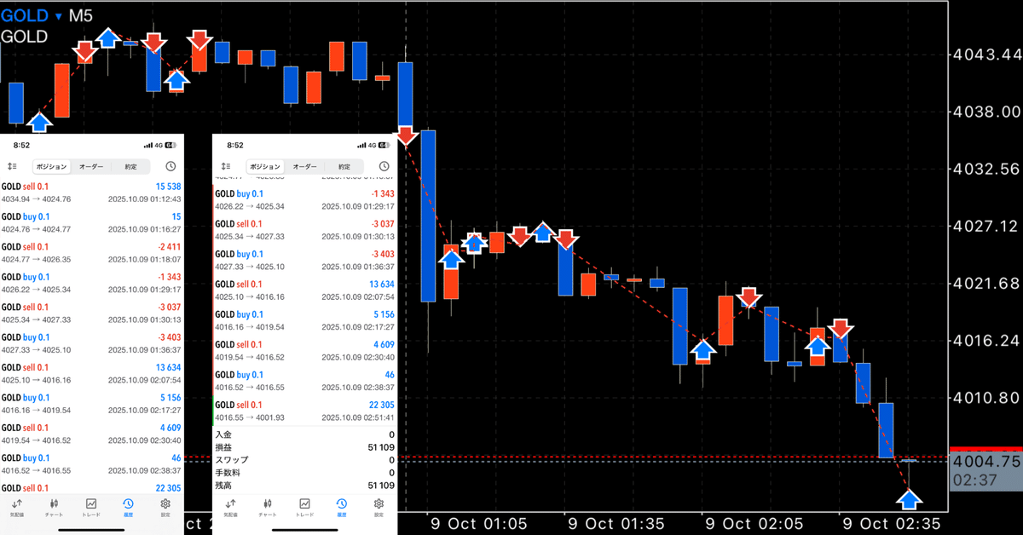Select 履歴 history icon in right panel
The height and width of the screenshot is (535, 1023).
coord(342,508)
